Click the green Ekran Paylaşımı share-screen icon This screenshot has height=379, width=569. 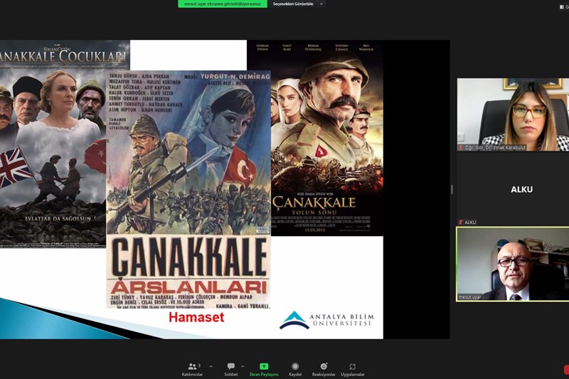pyautogui.click(x=264, y=366)
